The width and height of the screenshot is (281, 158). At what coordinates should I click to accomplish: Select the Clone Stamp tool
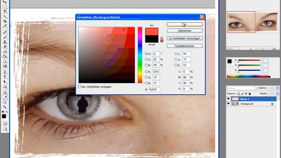click(x=5, y=42)
